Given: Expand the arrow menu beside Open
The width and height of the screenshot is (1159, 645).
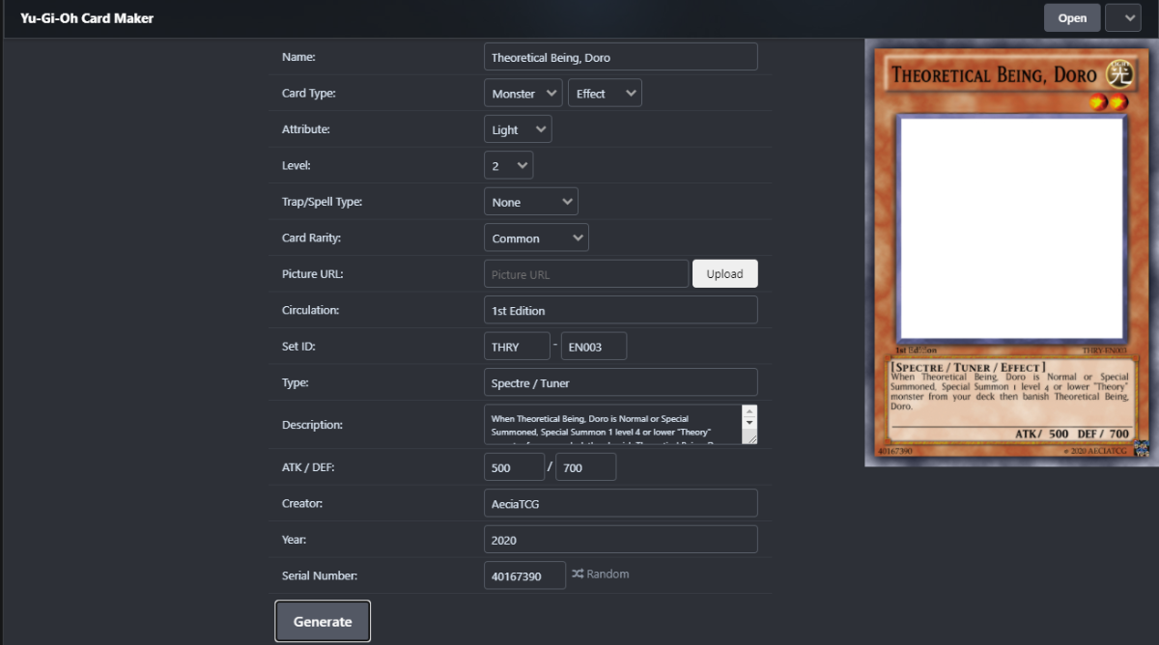Looking at the screenshot, I should [x=1122, y=17].
